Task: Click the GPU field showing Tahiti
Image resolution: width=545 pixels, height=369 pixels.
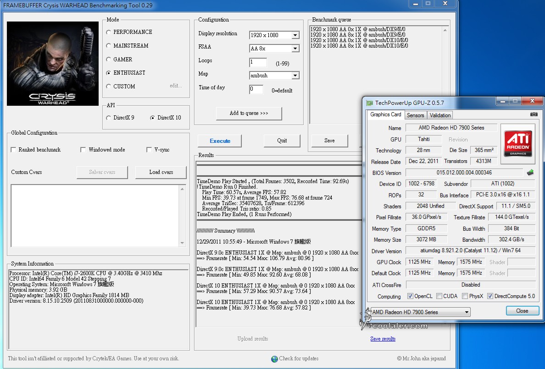Action: click(424, 139)
